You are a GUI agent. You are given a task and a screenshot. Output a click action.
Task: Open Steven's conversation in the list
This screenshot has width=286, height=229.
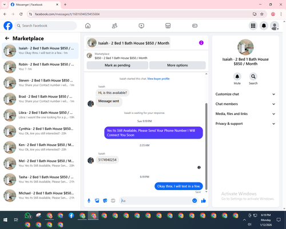point(40,83)
